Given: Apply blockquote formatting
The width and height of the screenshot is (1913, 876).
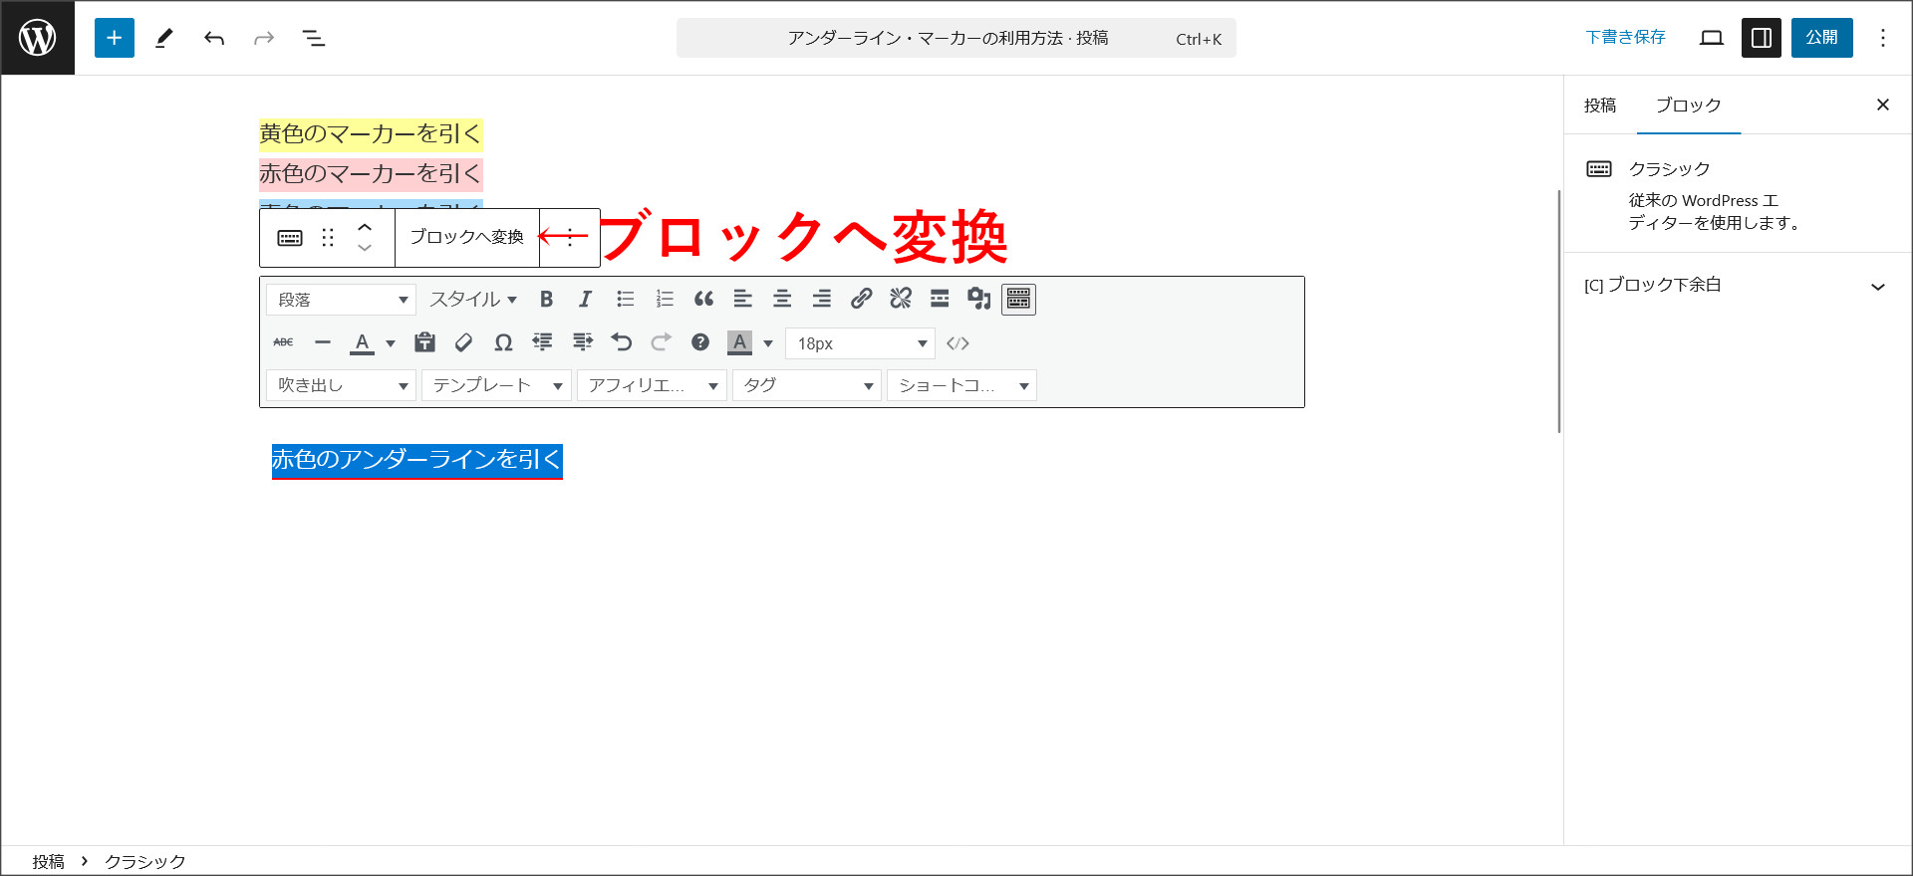Looking at the screenshot, I should (x=703, y=300).
